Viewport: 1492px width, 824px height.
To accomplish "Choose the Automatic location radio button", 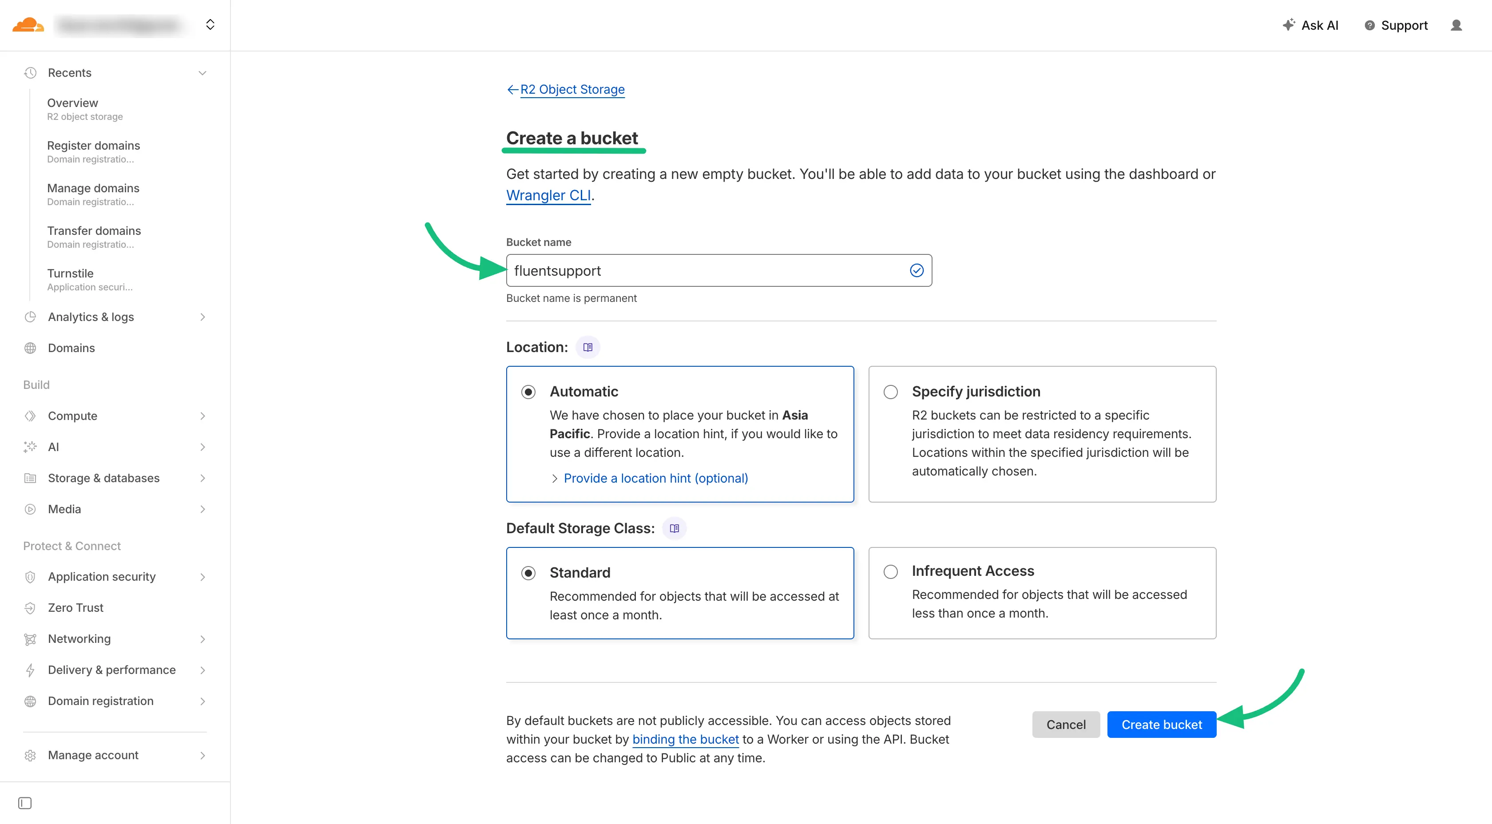I will (x=528, y=392).
